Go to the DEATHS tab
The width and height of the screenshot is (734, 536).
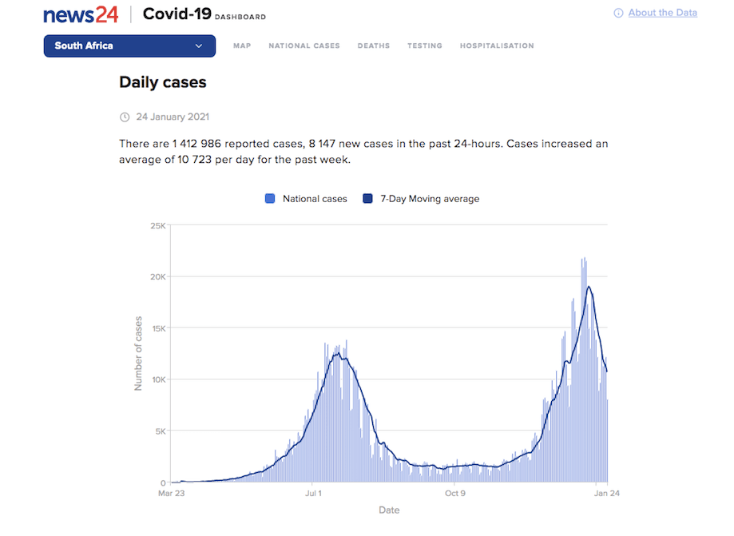pyautogui.click(x=374, y=46)
